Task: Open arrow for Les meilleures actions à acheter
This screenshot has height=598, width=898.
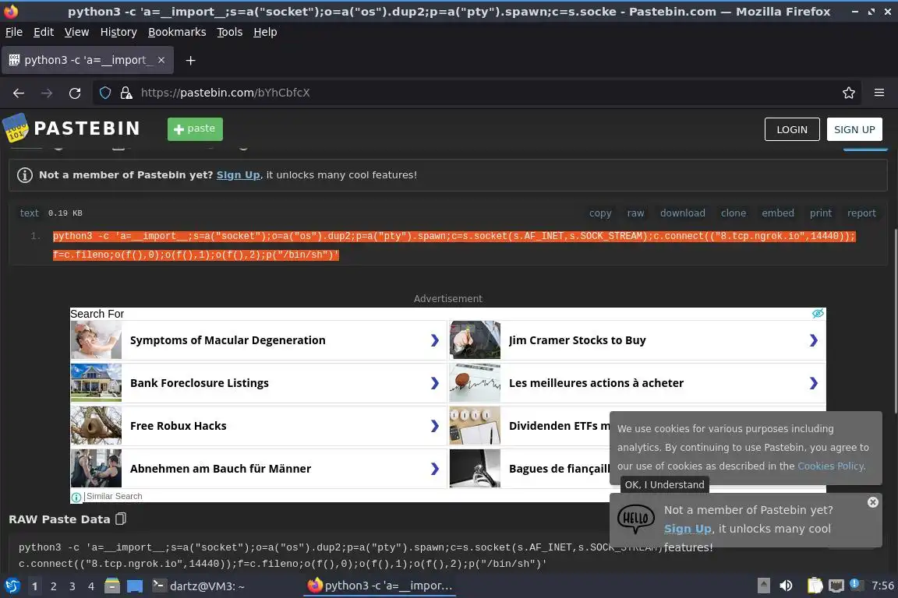Action: coord(813,383)
